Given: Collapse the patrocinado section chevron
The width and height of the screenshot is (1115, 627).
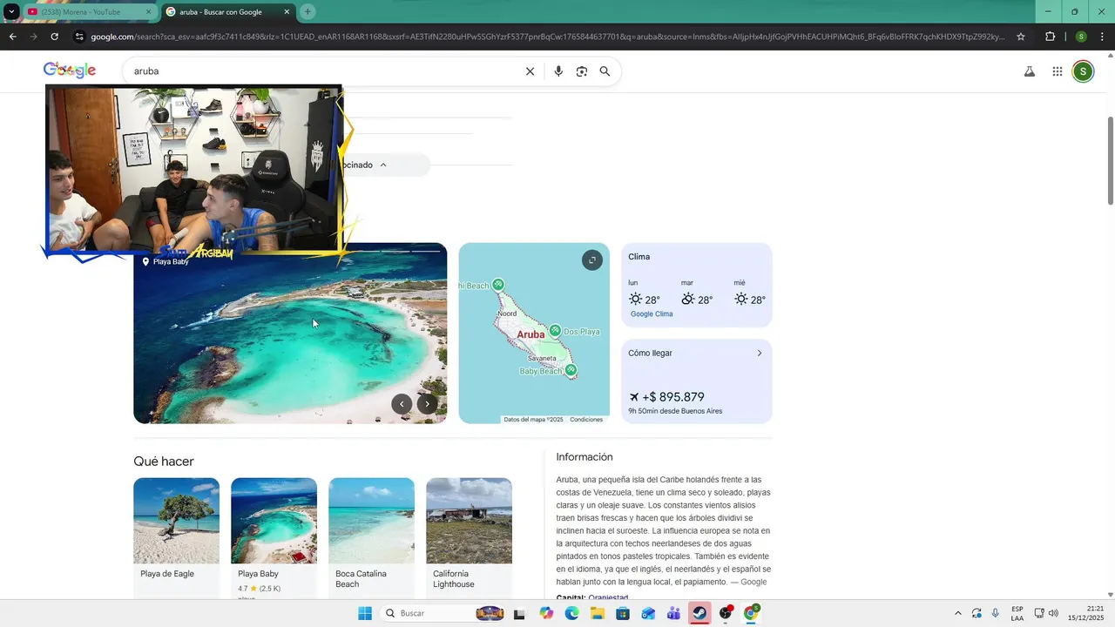Looking at the screenshot, I should (x=383, y=165).
